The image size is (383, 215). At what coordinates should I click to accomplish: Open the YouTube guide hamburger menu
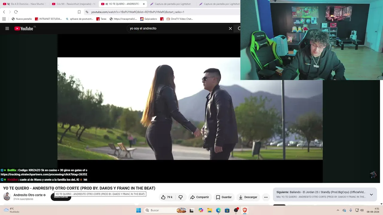[7, 28]
